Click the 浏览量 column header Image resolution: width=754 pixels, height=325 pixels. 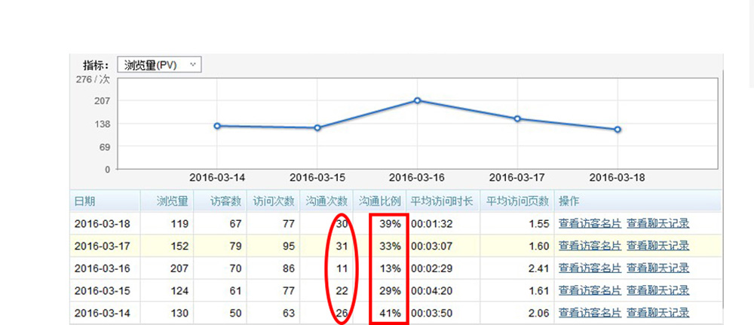171,201
